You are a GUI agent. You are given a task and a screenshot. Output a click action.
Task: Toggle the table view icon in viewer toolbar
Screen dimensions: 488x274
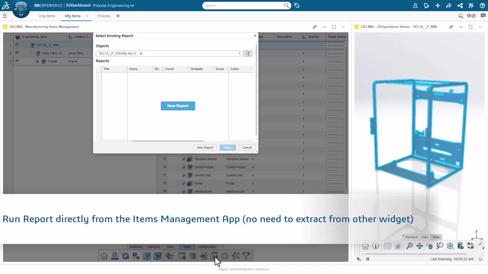387,246
